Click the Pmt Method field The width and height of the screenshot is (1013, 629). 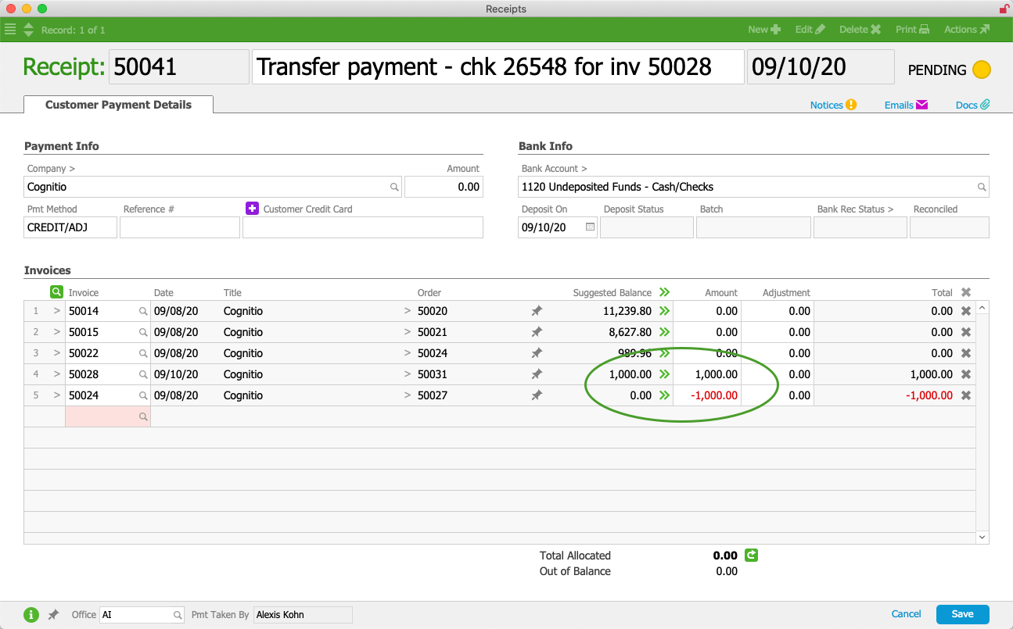click(70, 227)
